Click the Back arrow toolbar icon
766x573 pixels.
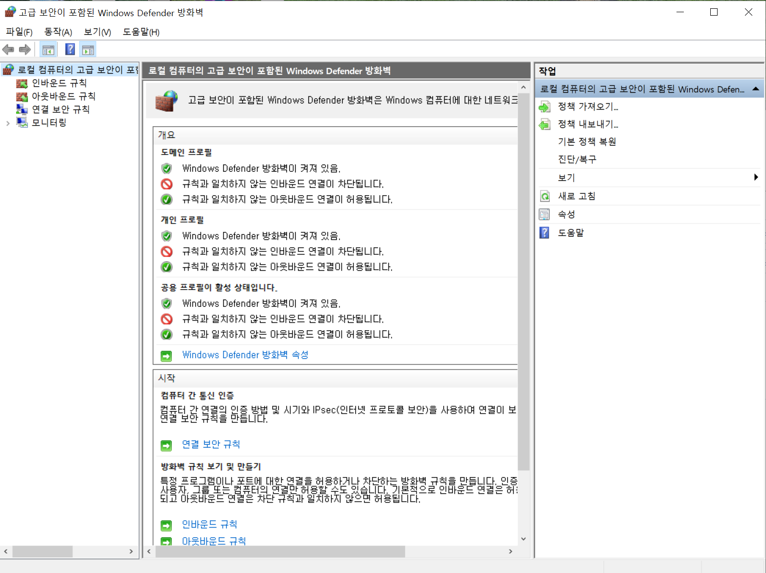coord(8,49)
